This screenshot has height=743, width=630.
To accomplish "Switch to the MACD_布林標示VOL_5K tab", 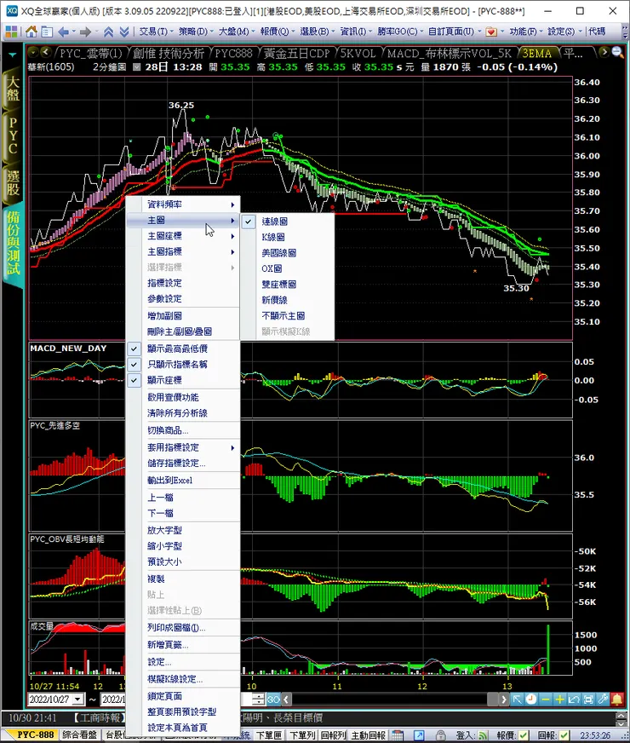I will 449,53.
